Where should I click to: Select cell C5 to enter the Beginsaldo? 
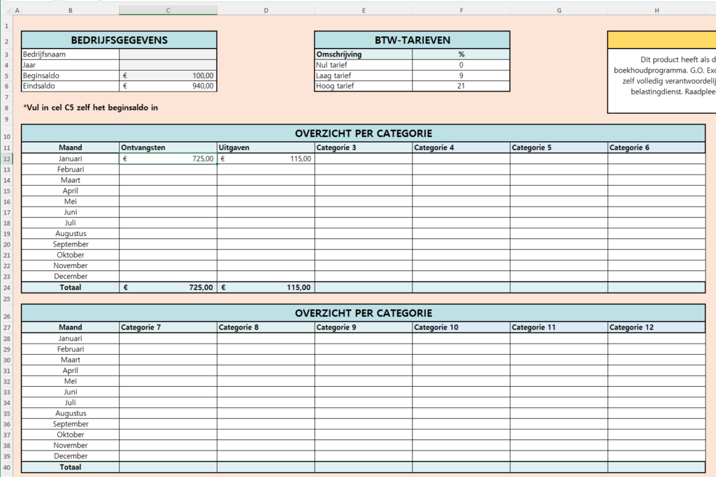168,74
